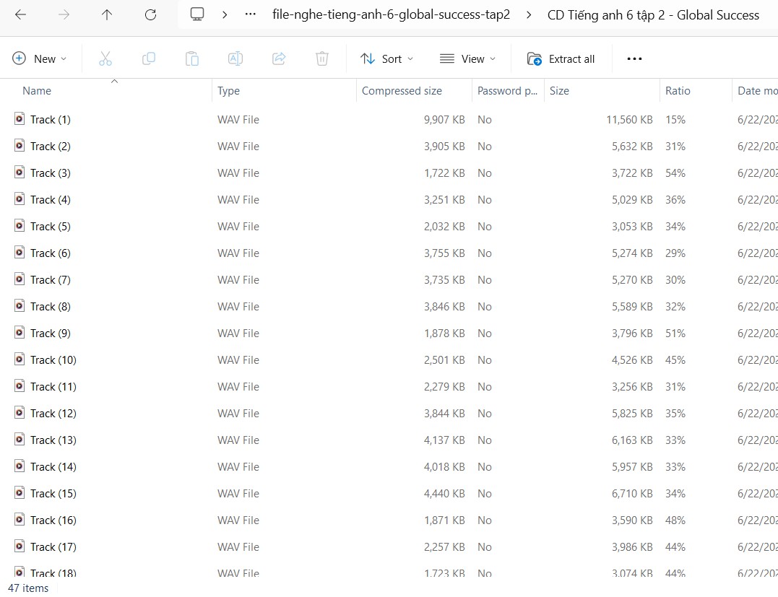Image resolution: width=778 pixels, height=597 pixels.
Task: Expand the hidden breadcrumb path ellipsis
Action: 251,14
